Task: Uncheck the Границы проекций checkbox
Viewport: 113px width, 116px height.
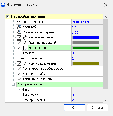Action: coord(19,43)
